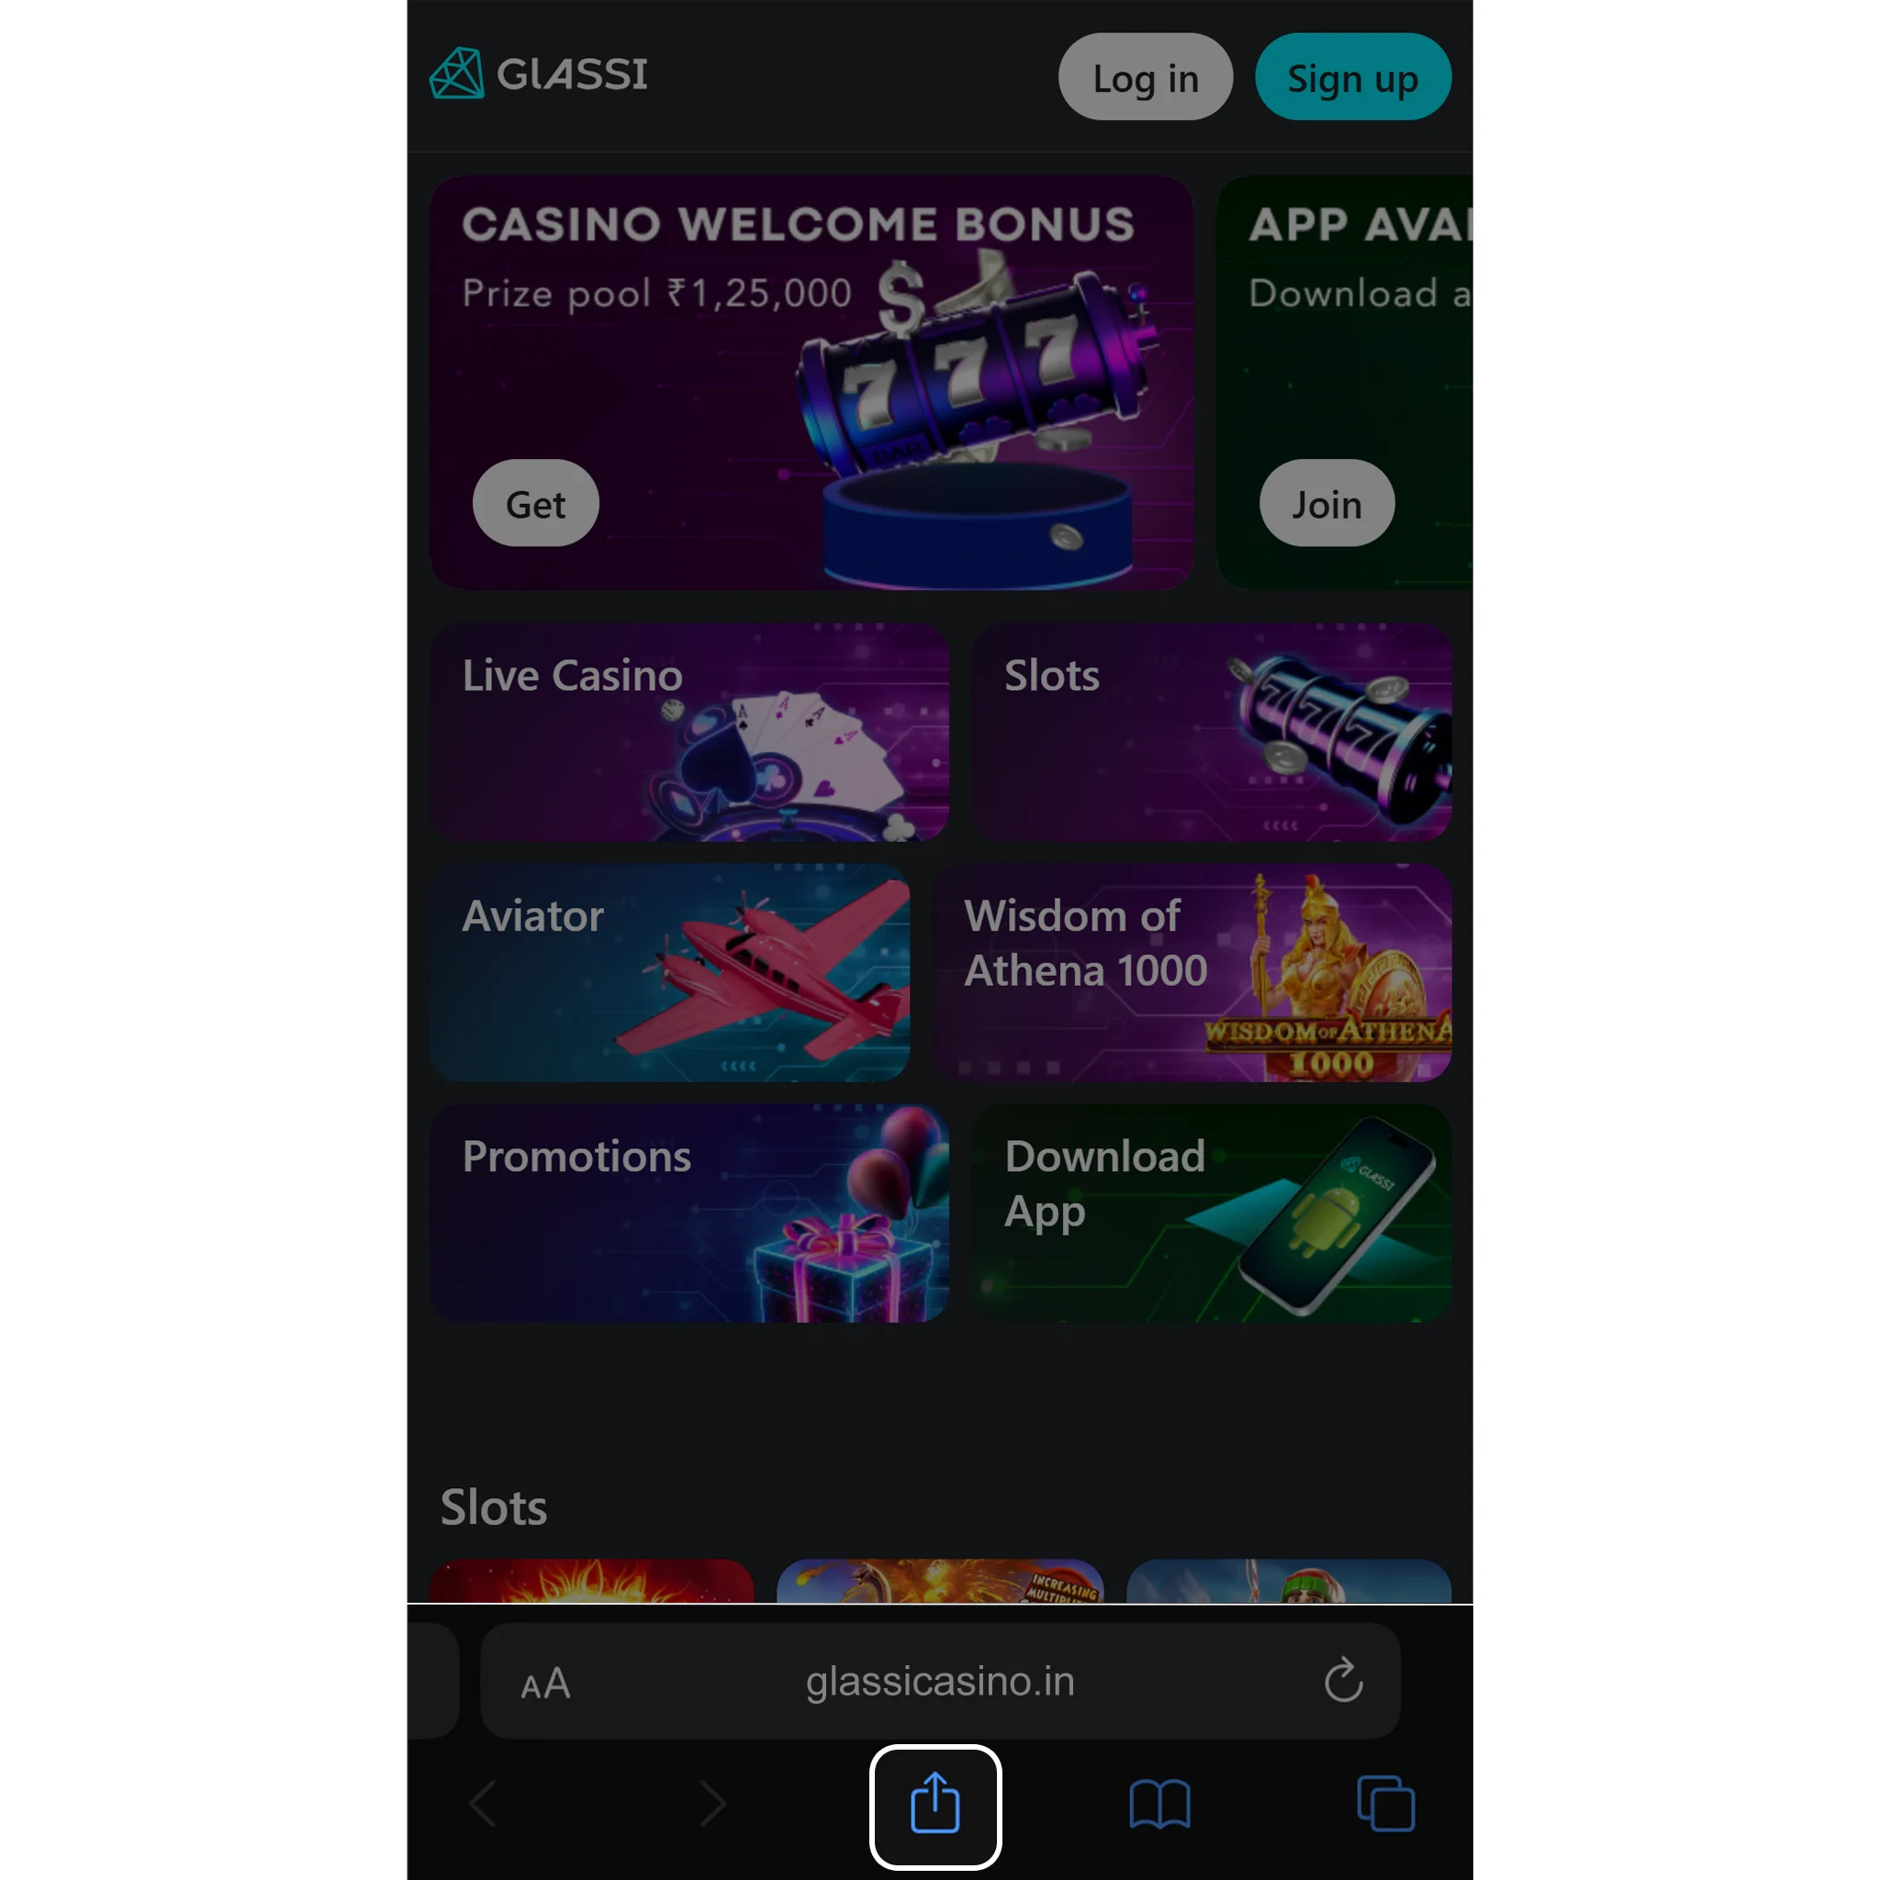Click the Get casino bonus button
This screenshot has width=1880, height=1880.
click(537, 505)
